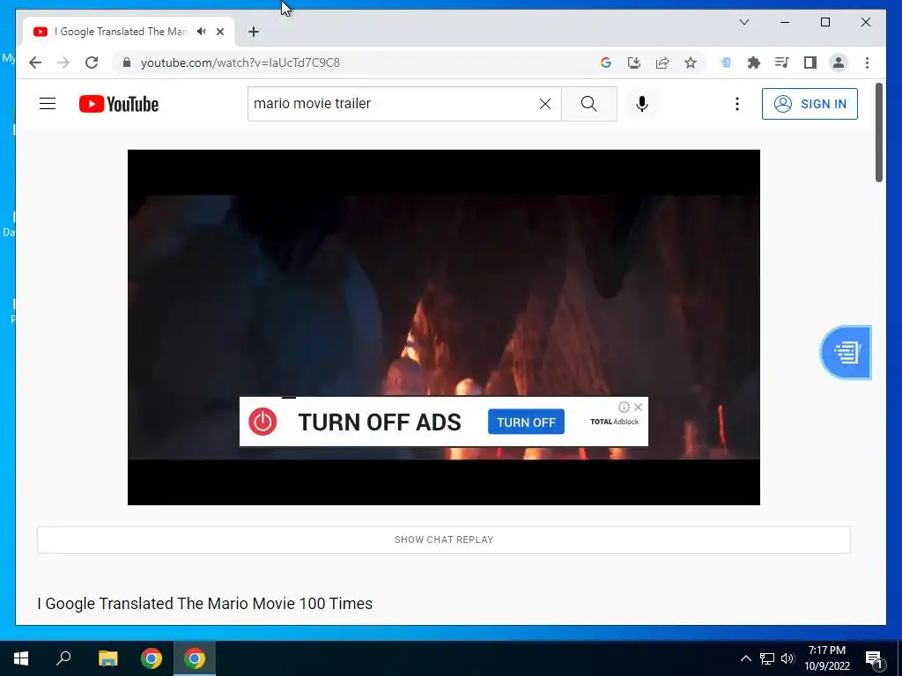
Task: Open the blue extension icon in toolbar
Action: click(726, 62)
